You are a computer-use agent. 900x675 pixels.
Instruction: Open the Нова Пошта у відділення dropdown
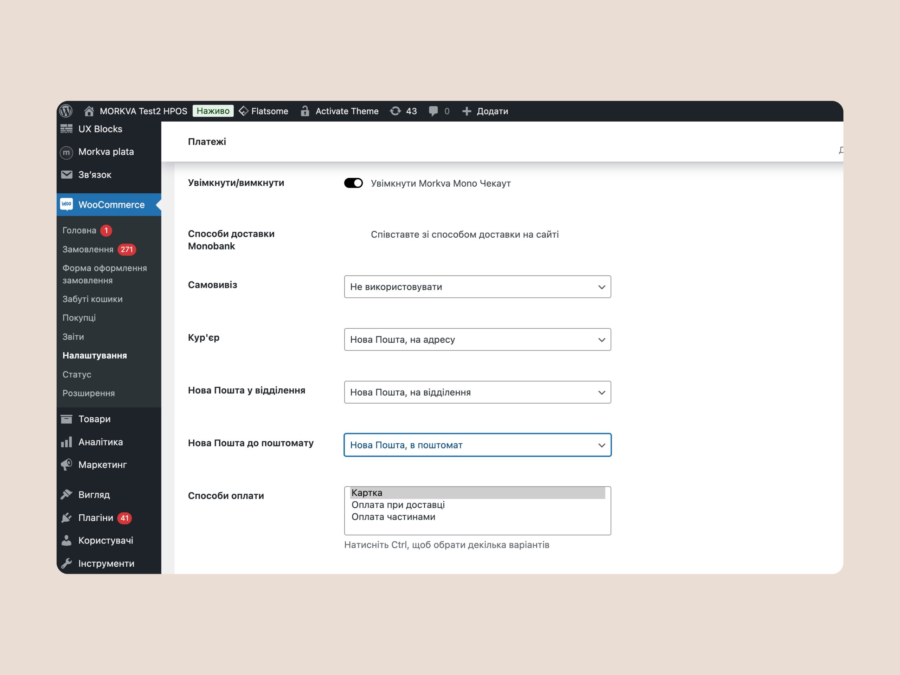[x=477, y=392]
